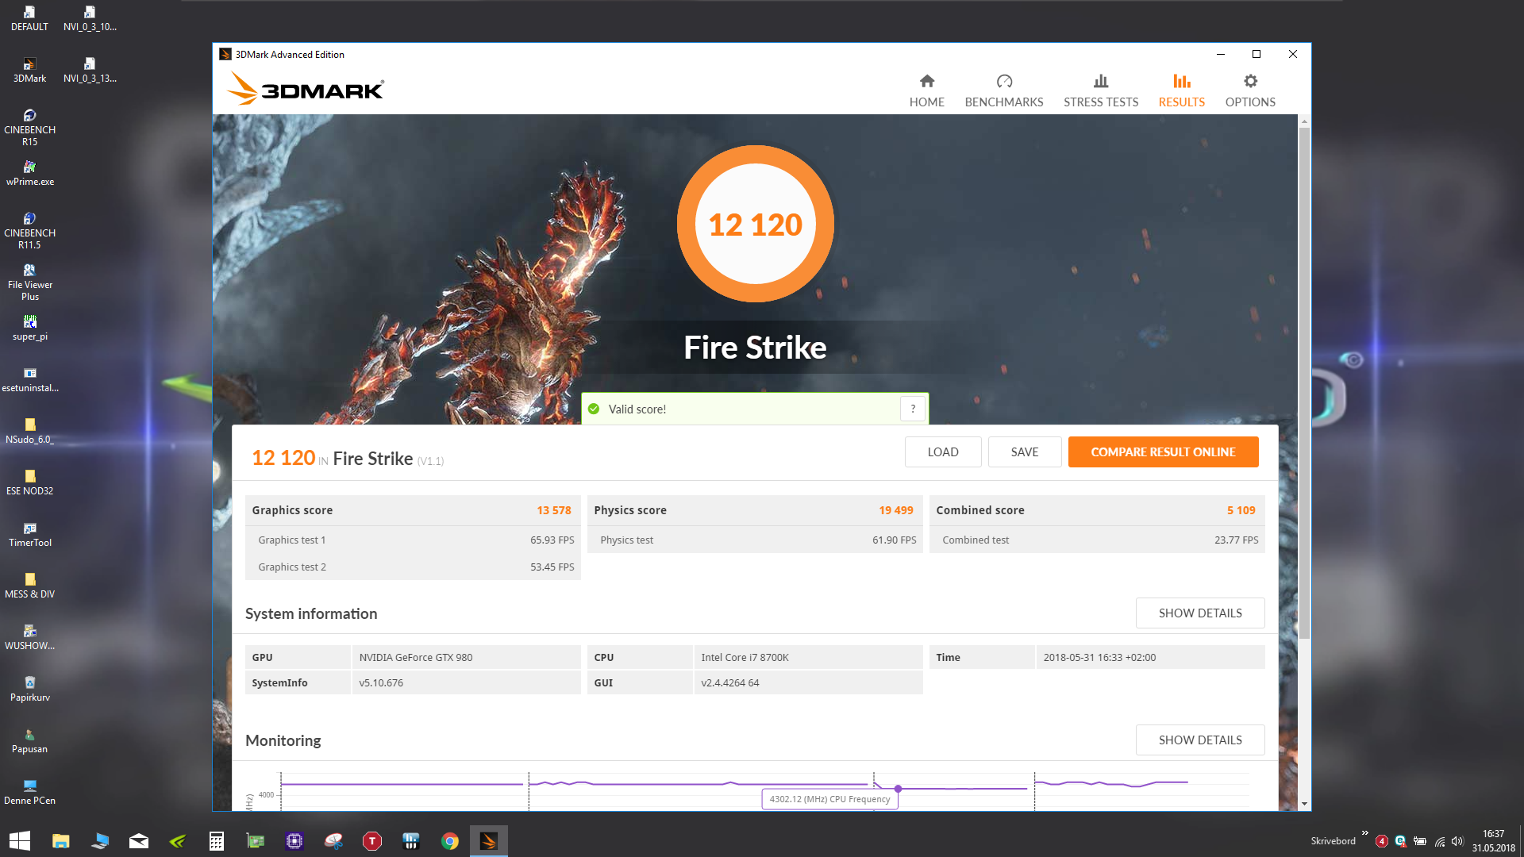Select the NVI_0_3_13 desktop file
This screenshot has height=857, width=1524.
click(90, 70)
